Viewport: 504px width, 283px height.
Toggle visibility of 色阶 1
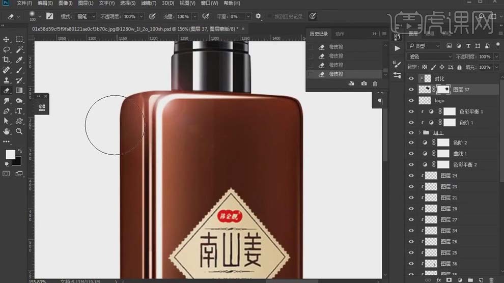click(411, 122)
